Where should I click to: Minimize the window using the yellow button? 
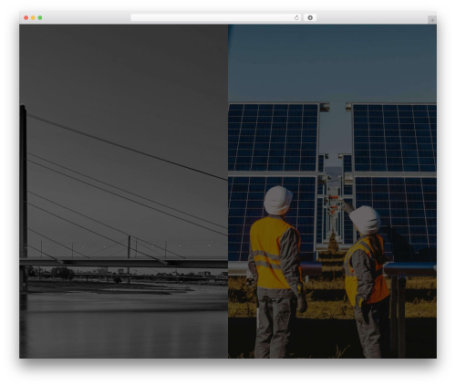point(33,18)
